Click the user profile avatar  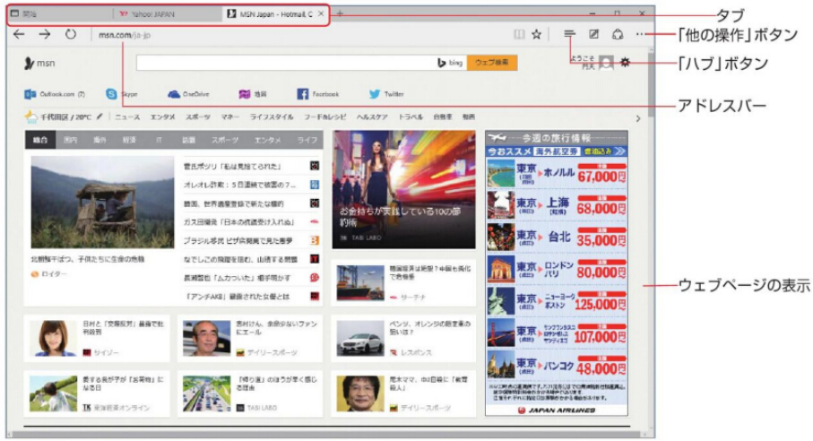tap(606, 63)
